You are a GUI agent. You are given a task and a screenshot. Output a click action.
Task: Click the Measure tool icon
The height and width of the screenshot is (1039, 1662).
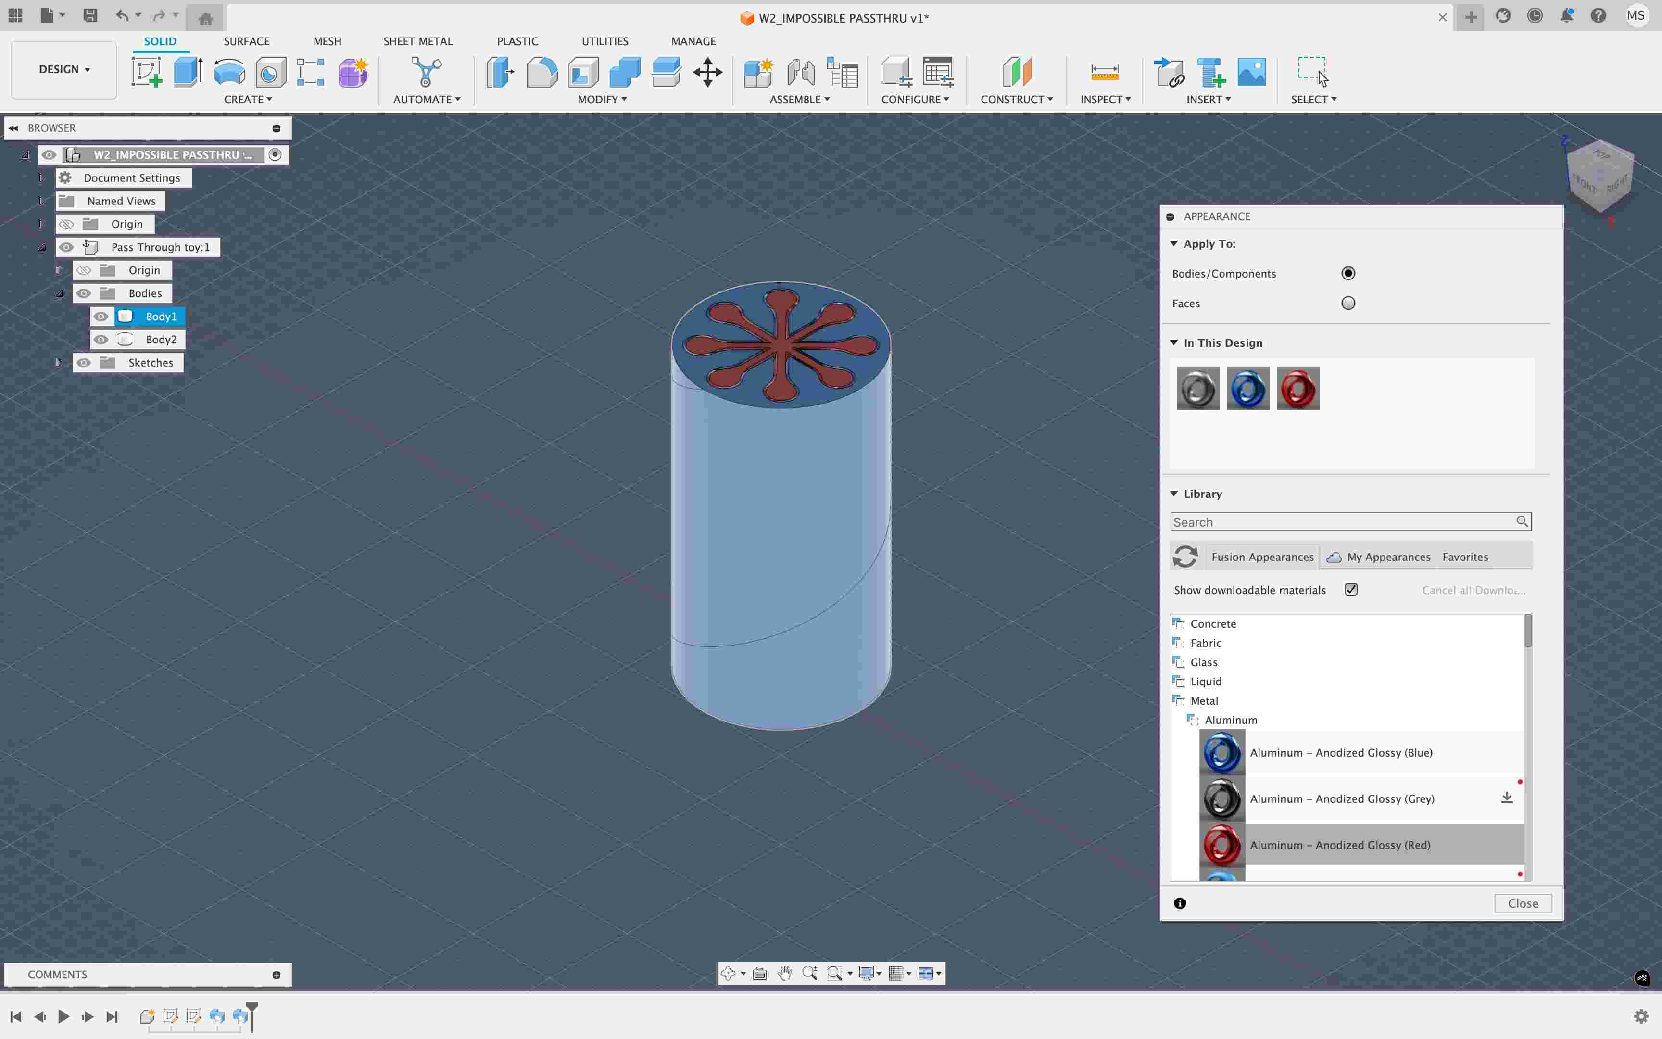click(1104, 72)
